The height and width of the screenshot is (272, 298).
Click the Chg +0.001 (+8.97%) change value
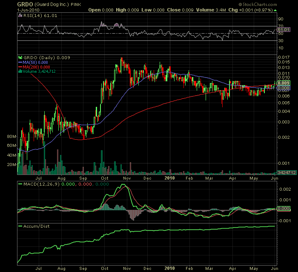[250, 10]
